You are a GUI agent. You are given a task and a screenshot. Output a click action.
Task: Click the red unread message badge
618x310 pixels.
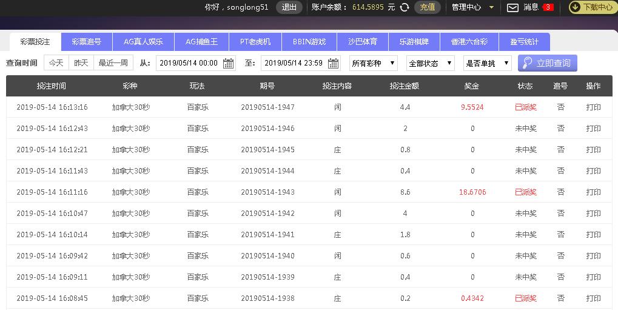click(x=548, y=7)
